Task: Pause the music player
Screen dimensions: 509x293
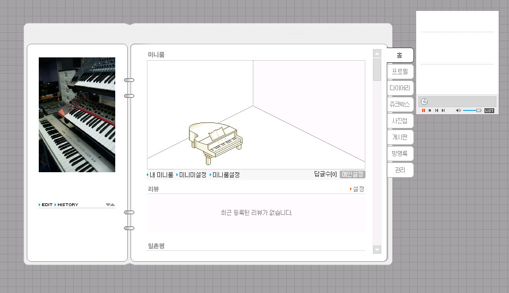Action: click(x=423, y=110)
